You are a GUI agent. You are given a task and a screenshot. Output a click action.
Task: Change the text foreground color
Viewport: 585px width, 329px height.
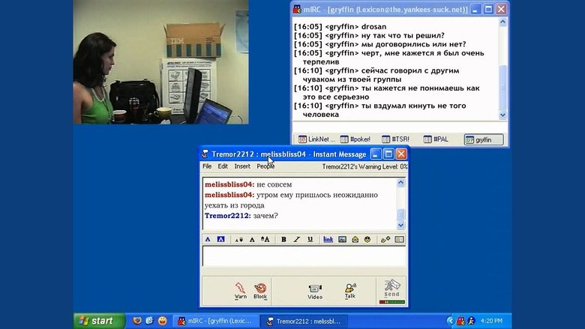point(208,239)
